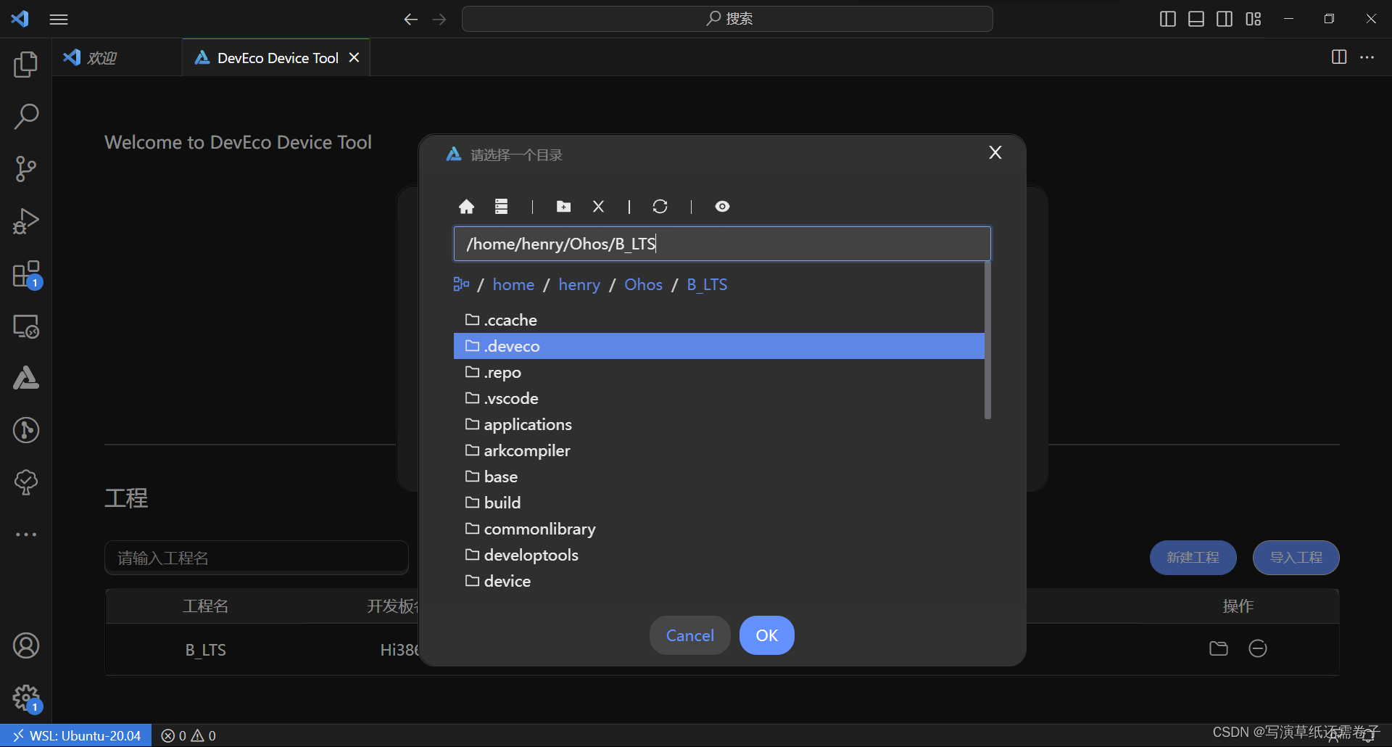Open the Explorer view in the activity bar
Screen dimensions: 1392x747
click(26, 65)
